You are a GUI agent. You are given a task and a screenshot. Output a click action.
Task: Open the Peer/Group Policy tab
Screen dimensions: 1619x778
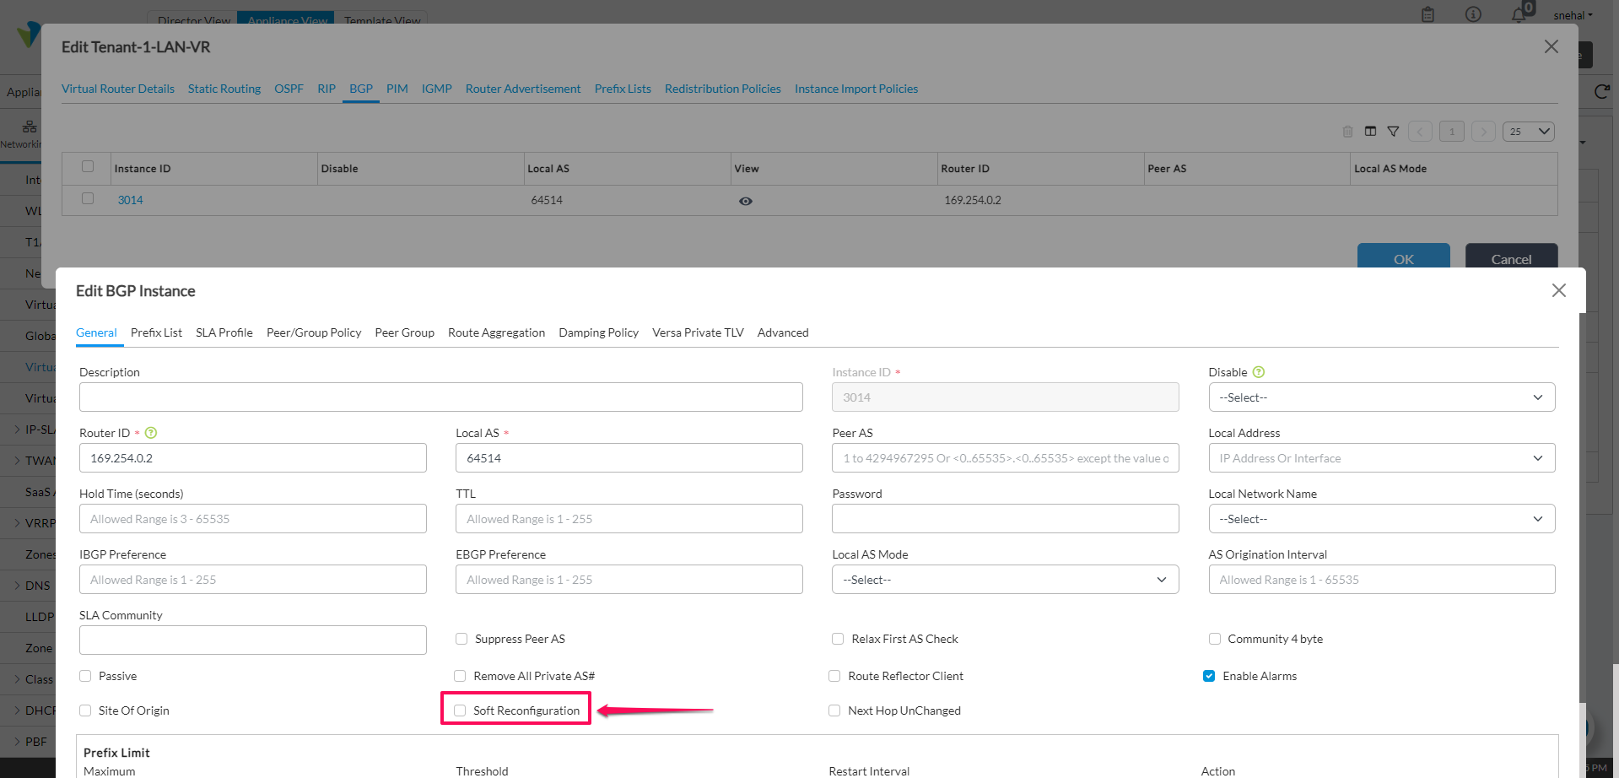point(314,332)
